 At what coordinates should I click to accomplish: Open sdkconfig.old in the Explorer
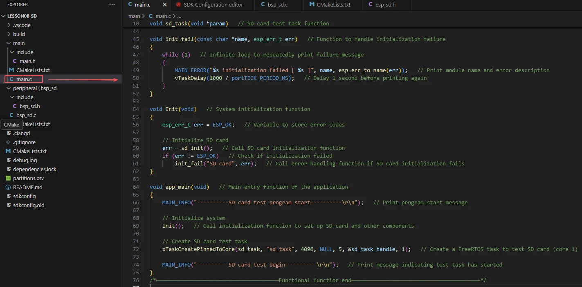click(x=29, y=206)
